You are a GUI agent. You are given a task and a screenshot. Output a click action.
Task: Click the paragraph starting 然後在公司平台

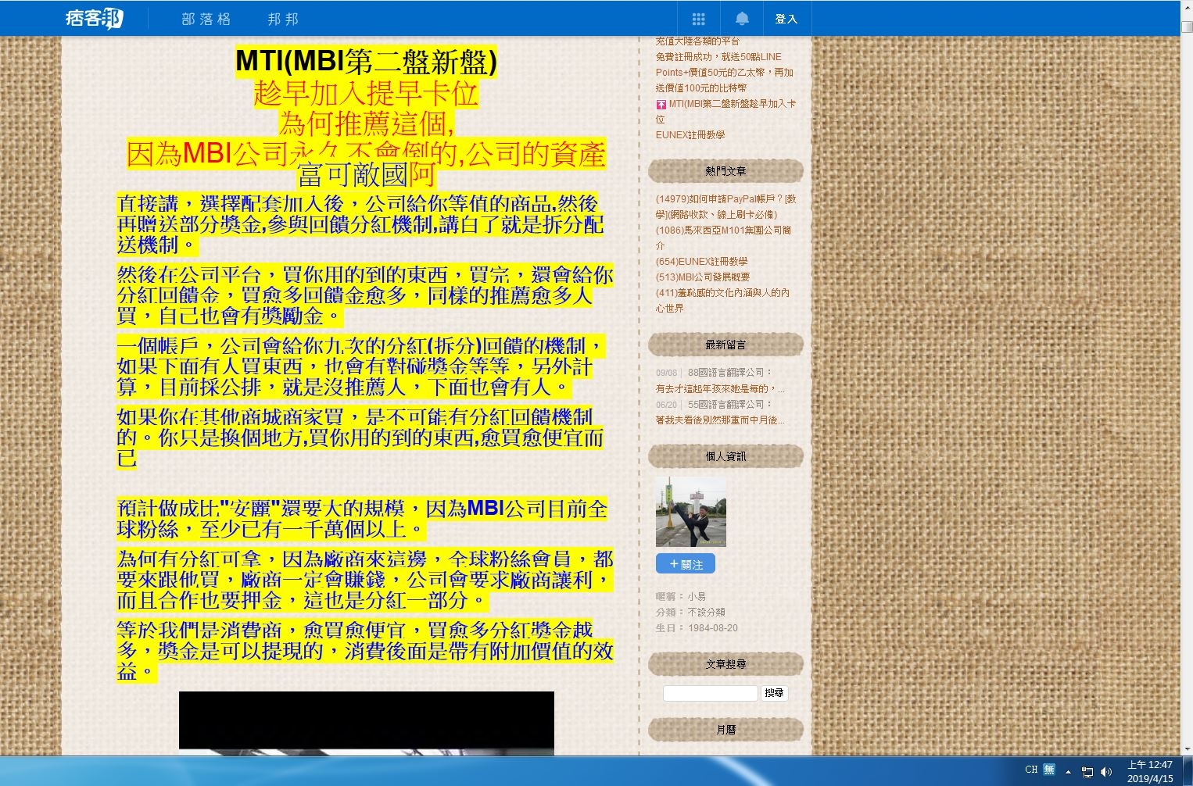coord(365,295)
